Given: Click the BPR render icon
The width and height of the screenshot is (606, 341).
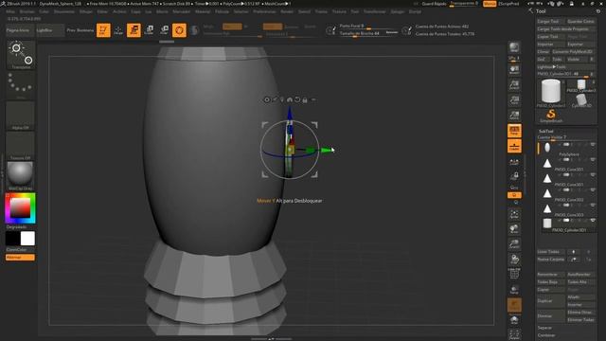Looking at the screenshot, I should 514,47.
